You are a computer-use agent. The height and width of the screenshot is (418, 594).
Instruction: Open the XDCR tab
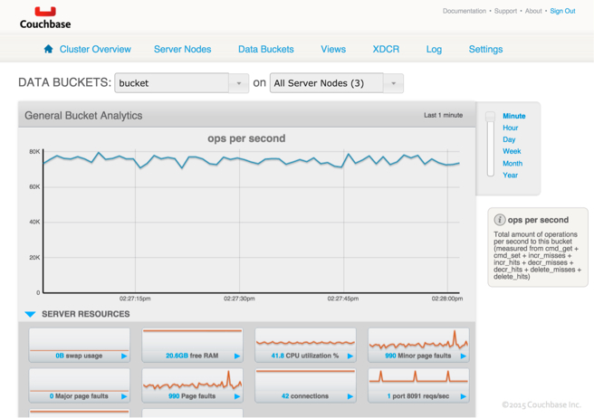click(x=386, y=49)
